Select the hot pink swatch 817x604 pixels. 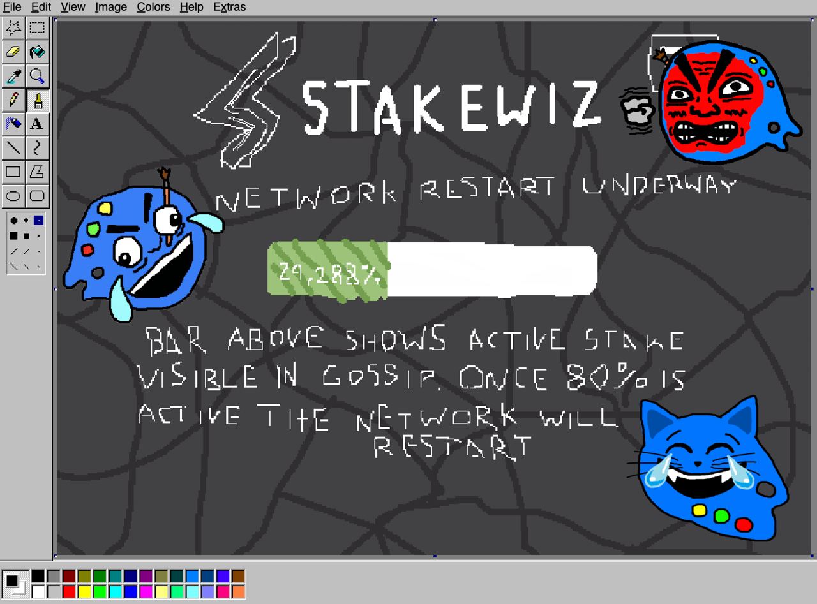[222, 592]
